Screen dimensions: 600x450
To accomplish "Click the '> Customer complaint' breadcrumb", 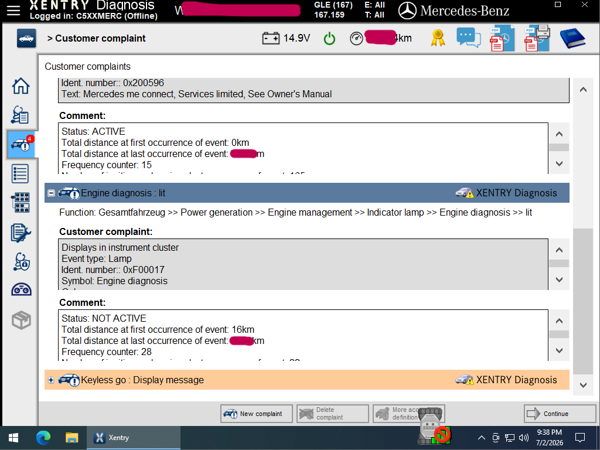I will pyautogui.click(x=97, y=38).
